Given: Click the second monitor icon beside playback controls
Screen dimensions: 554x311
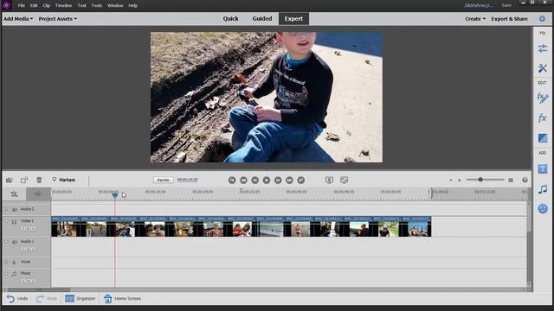Looking at the screenshot, I should click(x=345, y=181).
